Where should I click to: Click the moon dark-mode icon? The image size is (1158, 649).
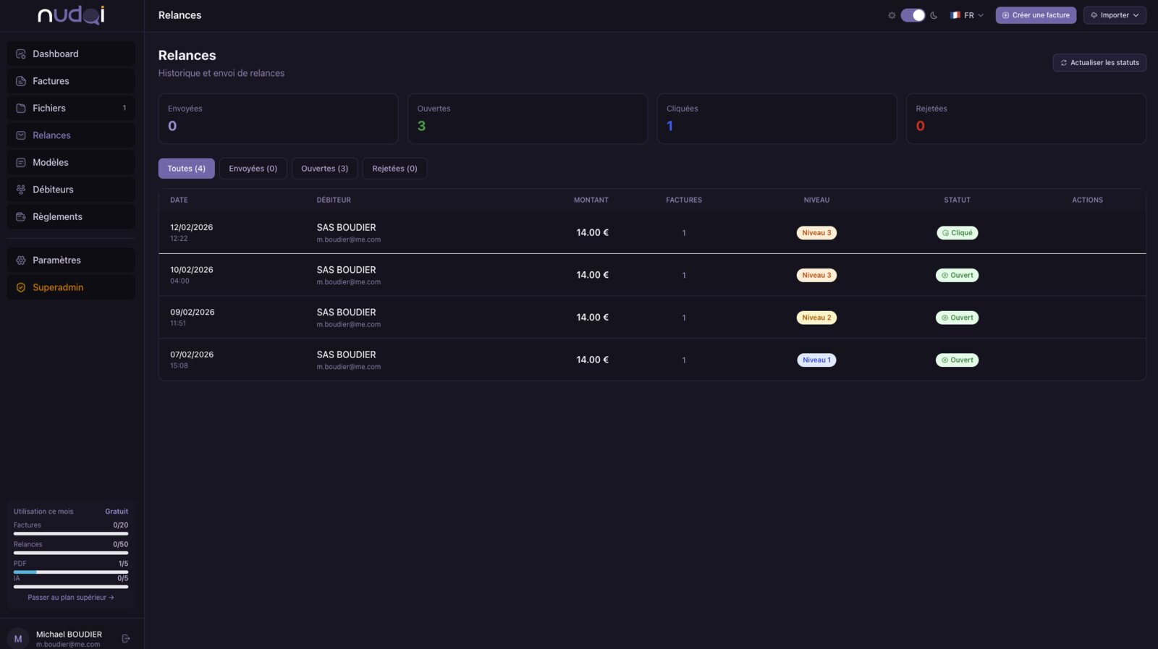click(x=934, y=15)
